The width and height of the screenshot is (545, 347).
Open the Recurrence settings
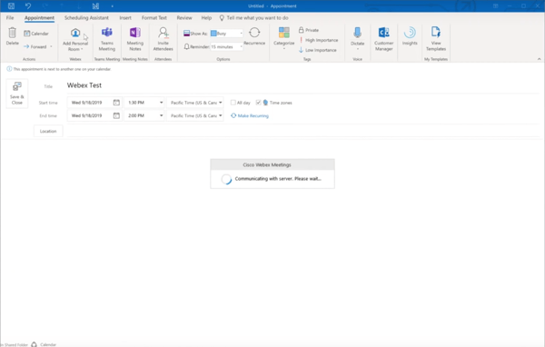[254, 36]
